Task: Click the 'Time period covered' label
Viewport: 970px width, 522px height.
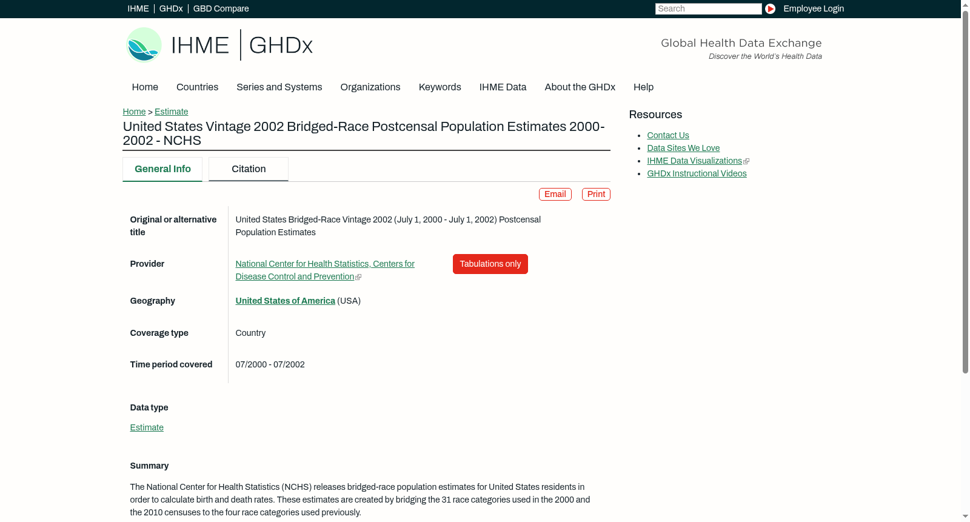Action: pyautogui.click(x=171, y=364)
